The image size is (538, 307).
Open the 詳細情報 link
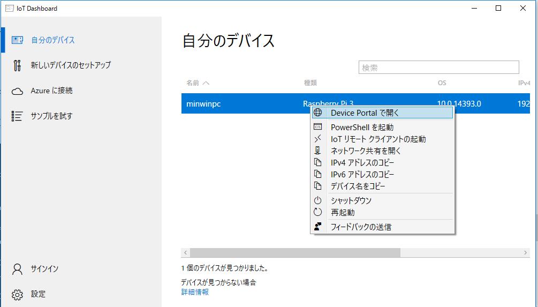click(x=195, y=292)
